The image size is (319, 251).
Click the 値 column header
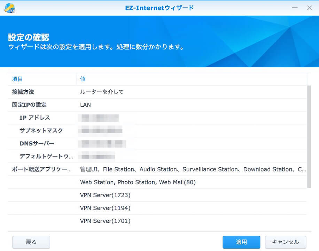coord(192,79)
